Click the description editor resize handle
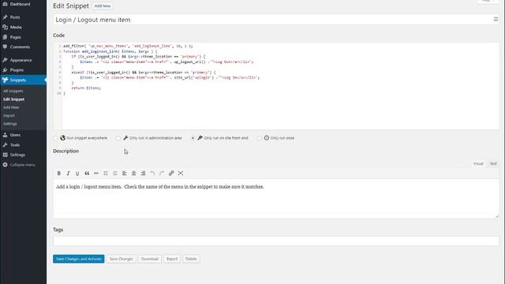505x284 pixels. click(x=496, y=215)
